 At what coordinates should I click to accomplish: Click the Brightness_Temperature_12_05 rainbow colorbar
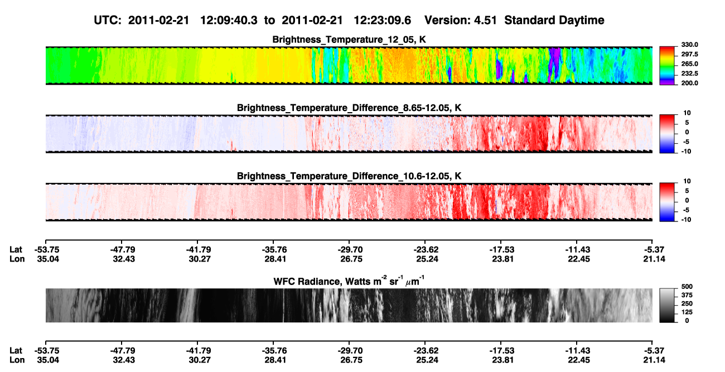click(666, 65)
